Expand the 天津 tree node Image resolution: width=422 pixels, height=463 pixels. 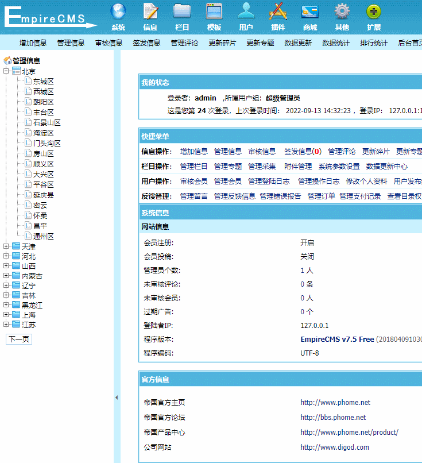click(6, 246)
